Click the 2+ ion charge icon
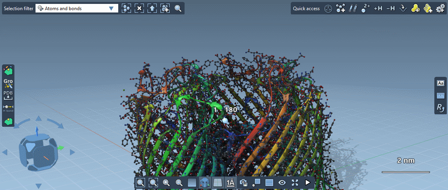This screenshot has height=190, width=448. [365, 9]
